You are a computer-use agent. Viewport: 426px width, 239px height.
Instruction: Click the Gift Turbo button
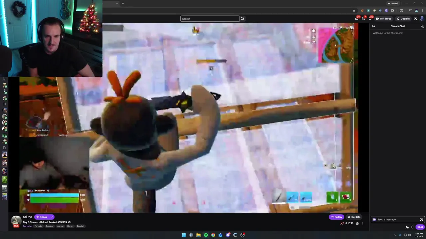click(x=384, y=19)
